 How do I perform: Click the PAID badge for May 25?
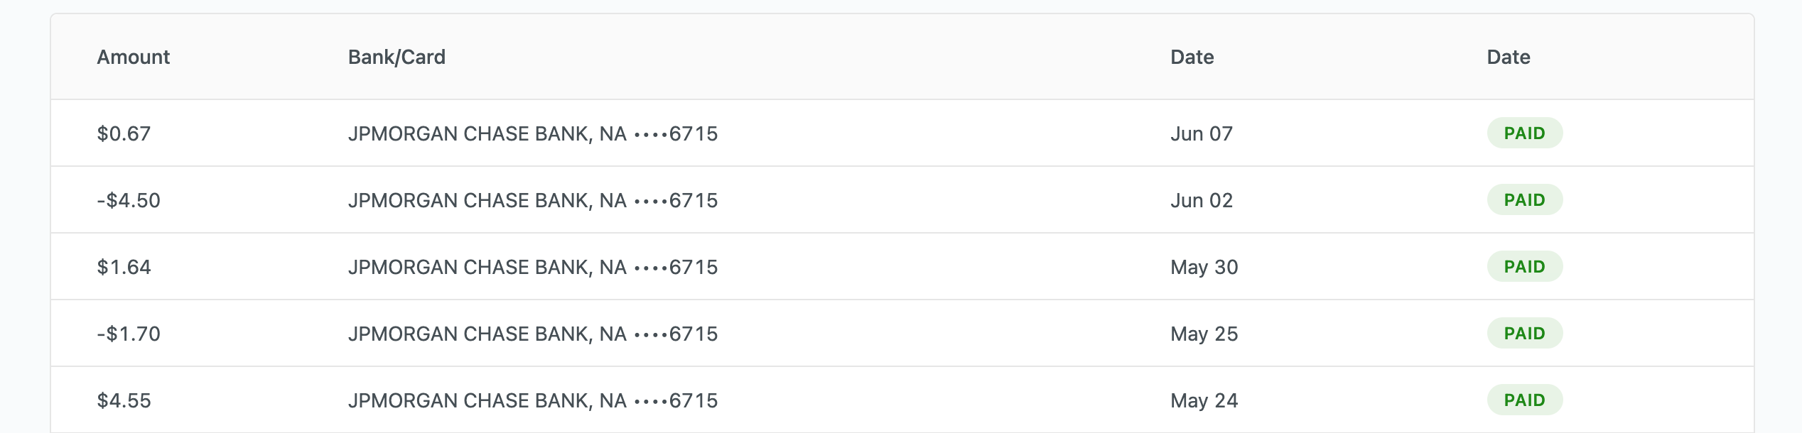point(1524,333)
